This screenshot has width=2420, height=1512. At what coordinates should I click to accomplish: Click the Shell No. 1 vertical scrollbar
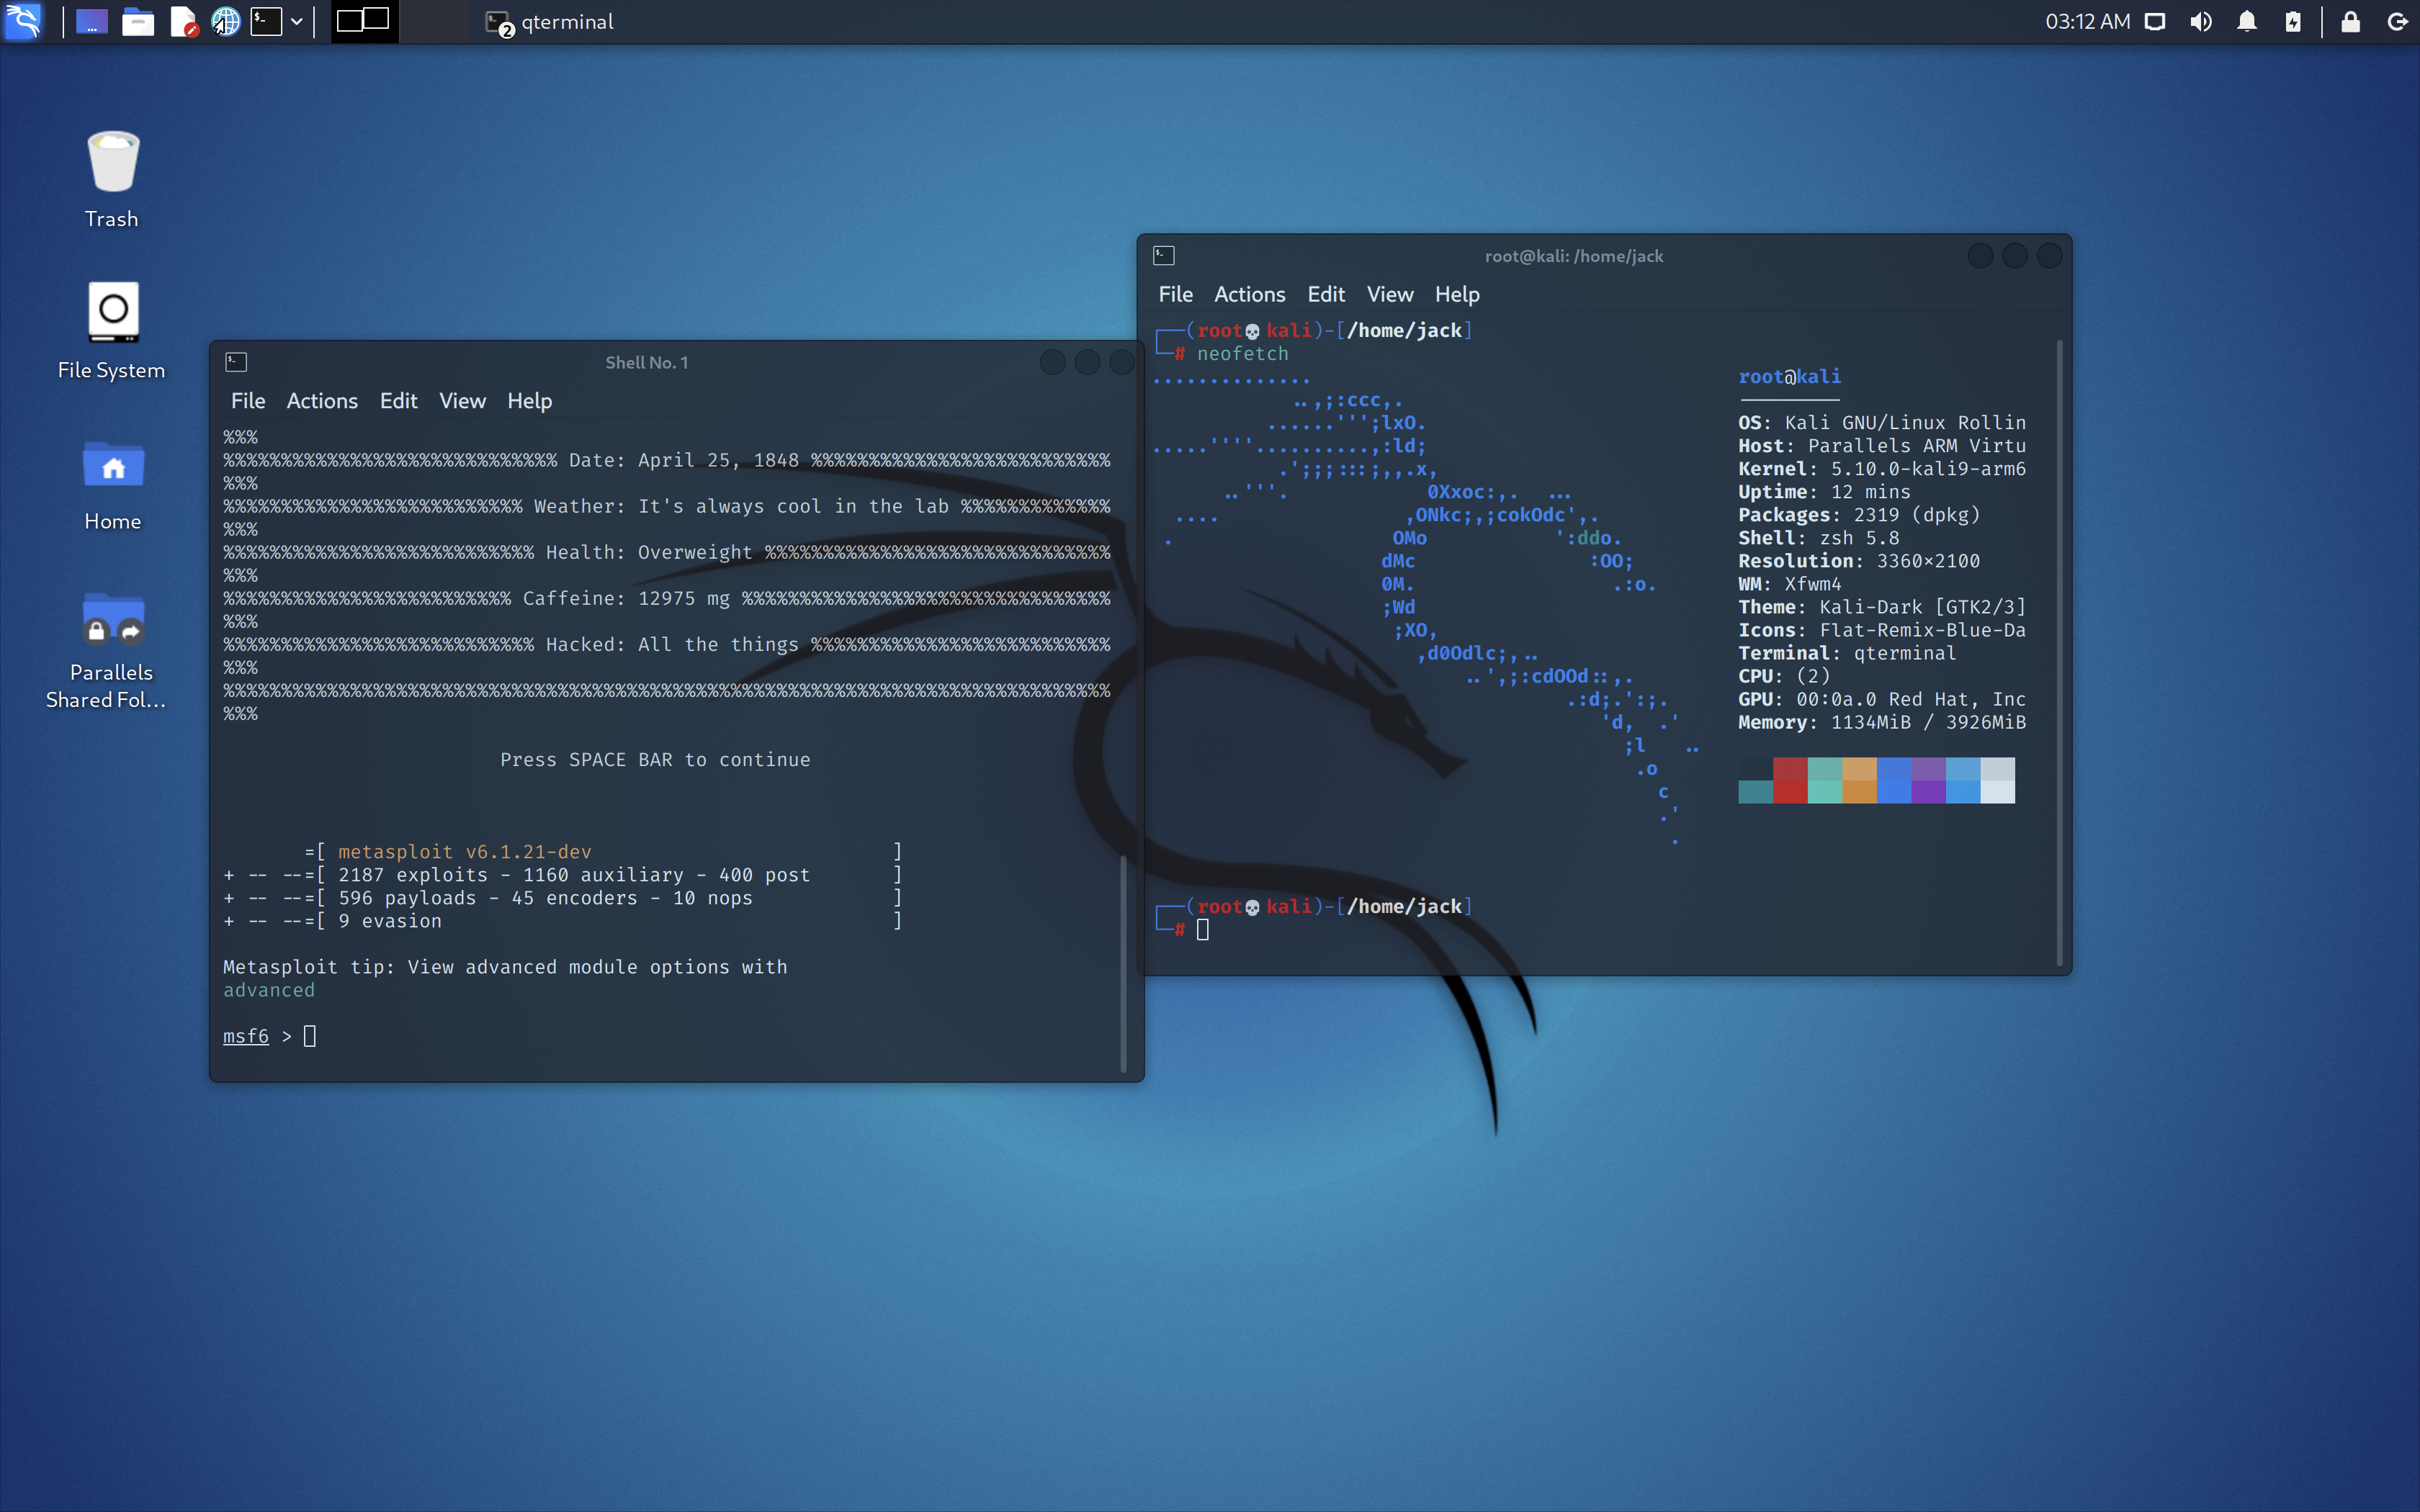(x=1123, y=963)
